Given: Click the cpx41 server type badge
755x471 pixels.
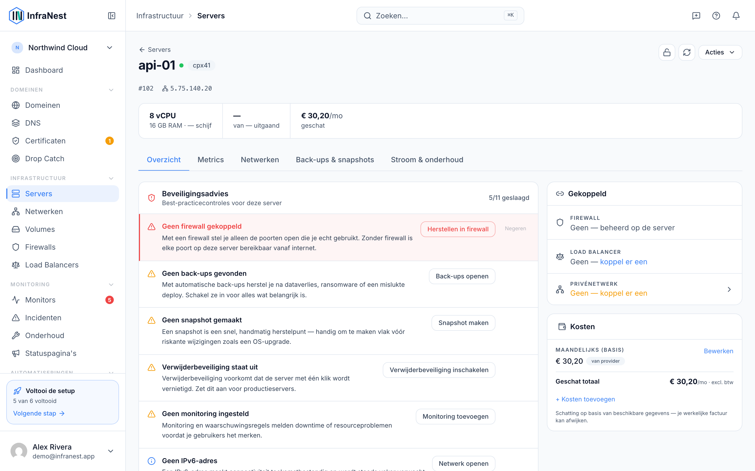Looking at the screenshot, I should 202,65.
